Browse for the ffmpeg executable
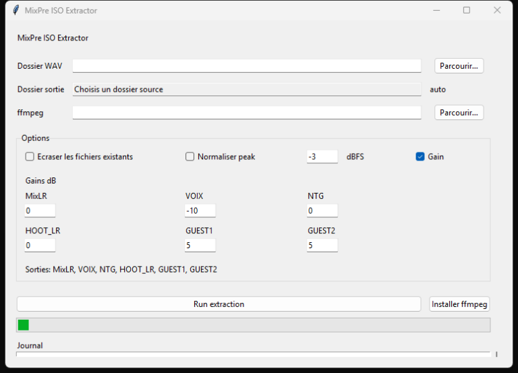 (459, 113)
